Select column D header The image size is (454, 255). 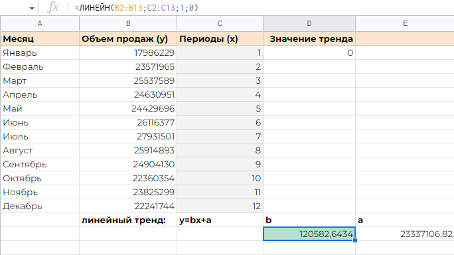coord(309,23)
